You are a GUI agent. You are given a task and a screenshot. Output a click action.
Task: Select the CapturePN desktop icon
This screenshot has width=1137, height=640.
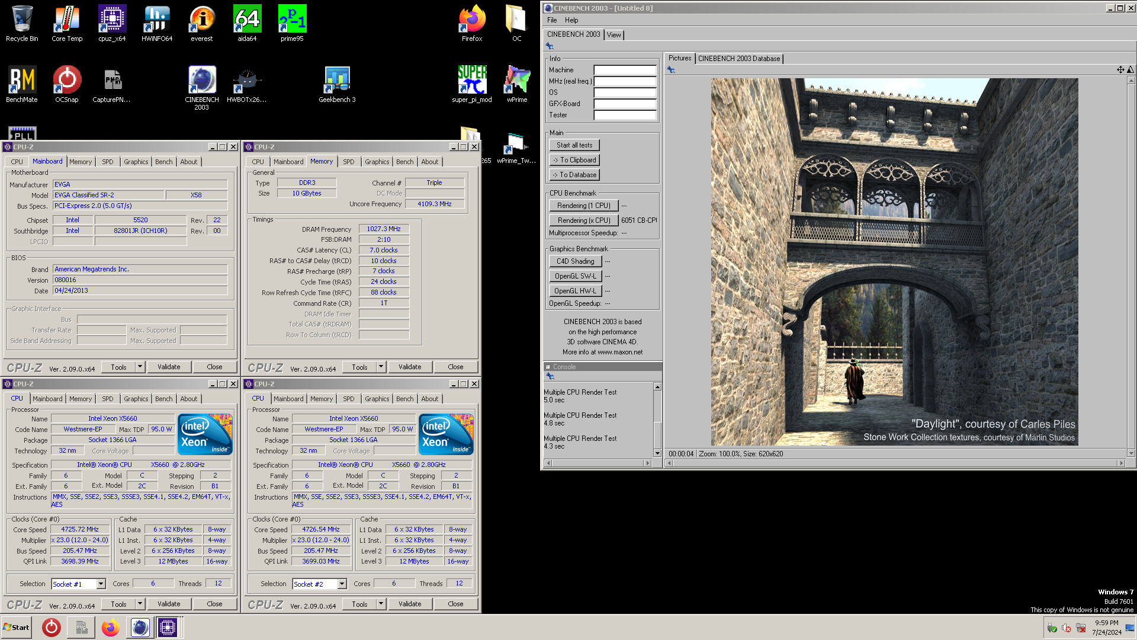pos(112,84)
